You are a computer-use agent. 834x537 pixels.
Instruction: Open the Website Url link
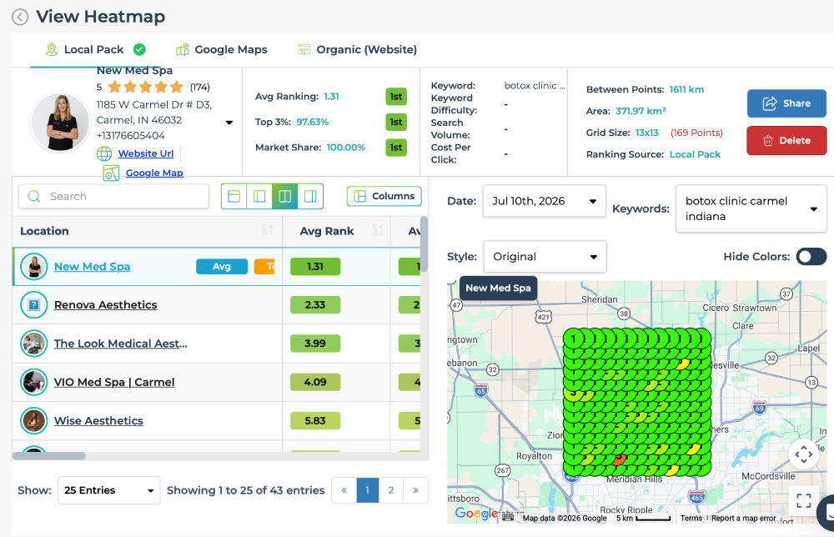pos(146,153)
